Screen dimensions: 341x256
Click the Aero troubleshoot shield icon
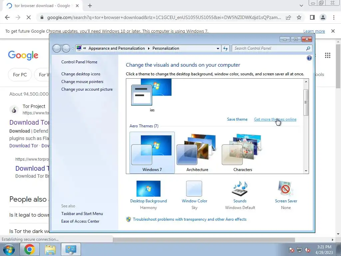[x=129, y=219]
